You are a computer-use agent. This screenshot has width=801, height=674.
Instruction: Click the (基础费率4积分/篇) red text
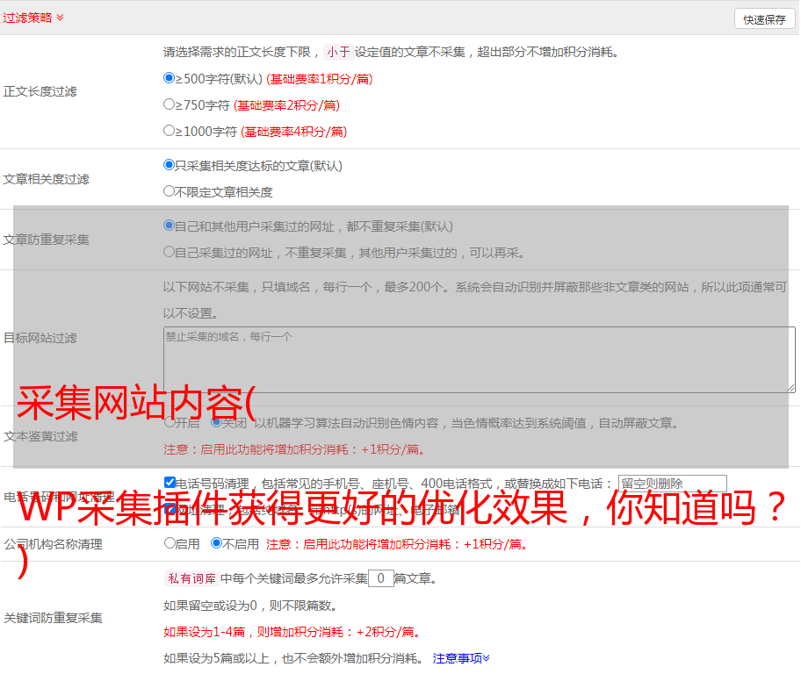pyautogui.click(x=293, y=132)
